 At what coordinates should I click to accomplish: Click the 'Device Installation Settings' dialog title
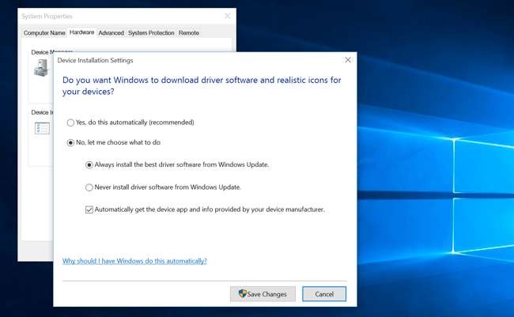pyautogui.click(x=95, y=60)
